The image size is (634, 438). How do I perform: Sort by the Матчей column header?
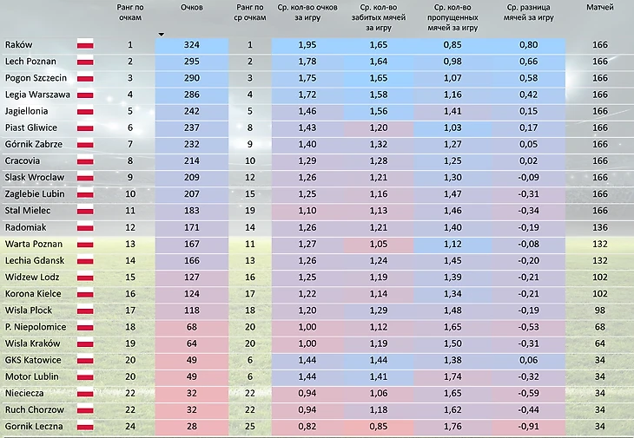599,7
